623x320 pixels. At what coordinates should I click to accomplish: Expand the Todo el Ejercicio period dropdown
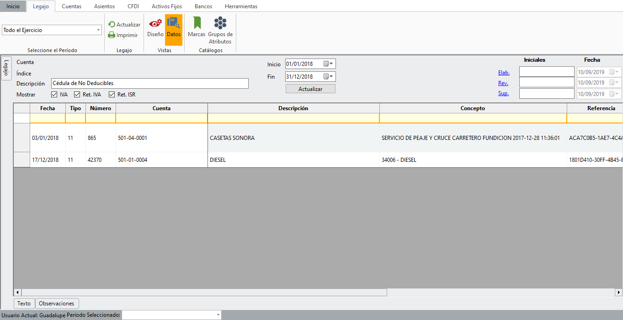[x=98, y=30]
